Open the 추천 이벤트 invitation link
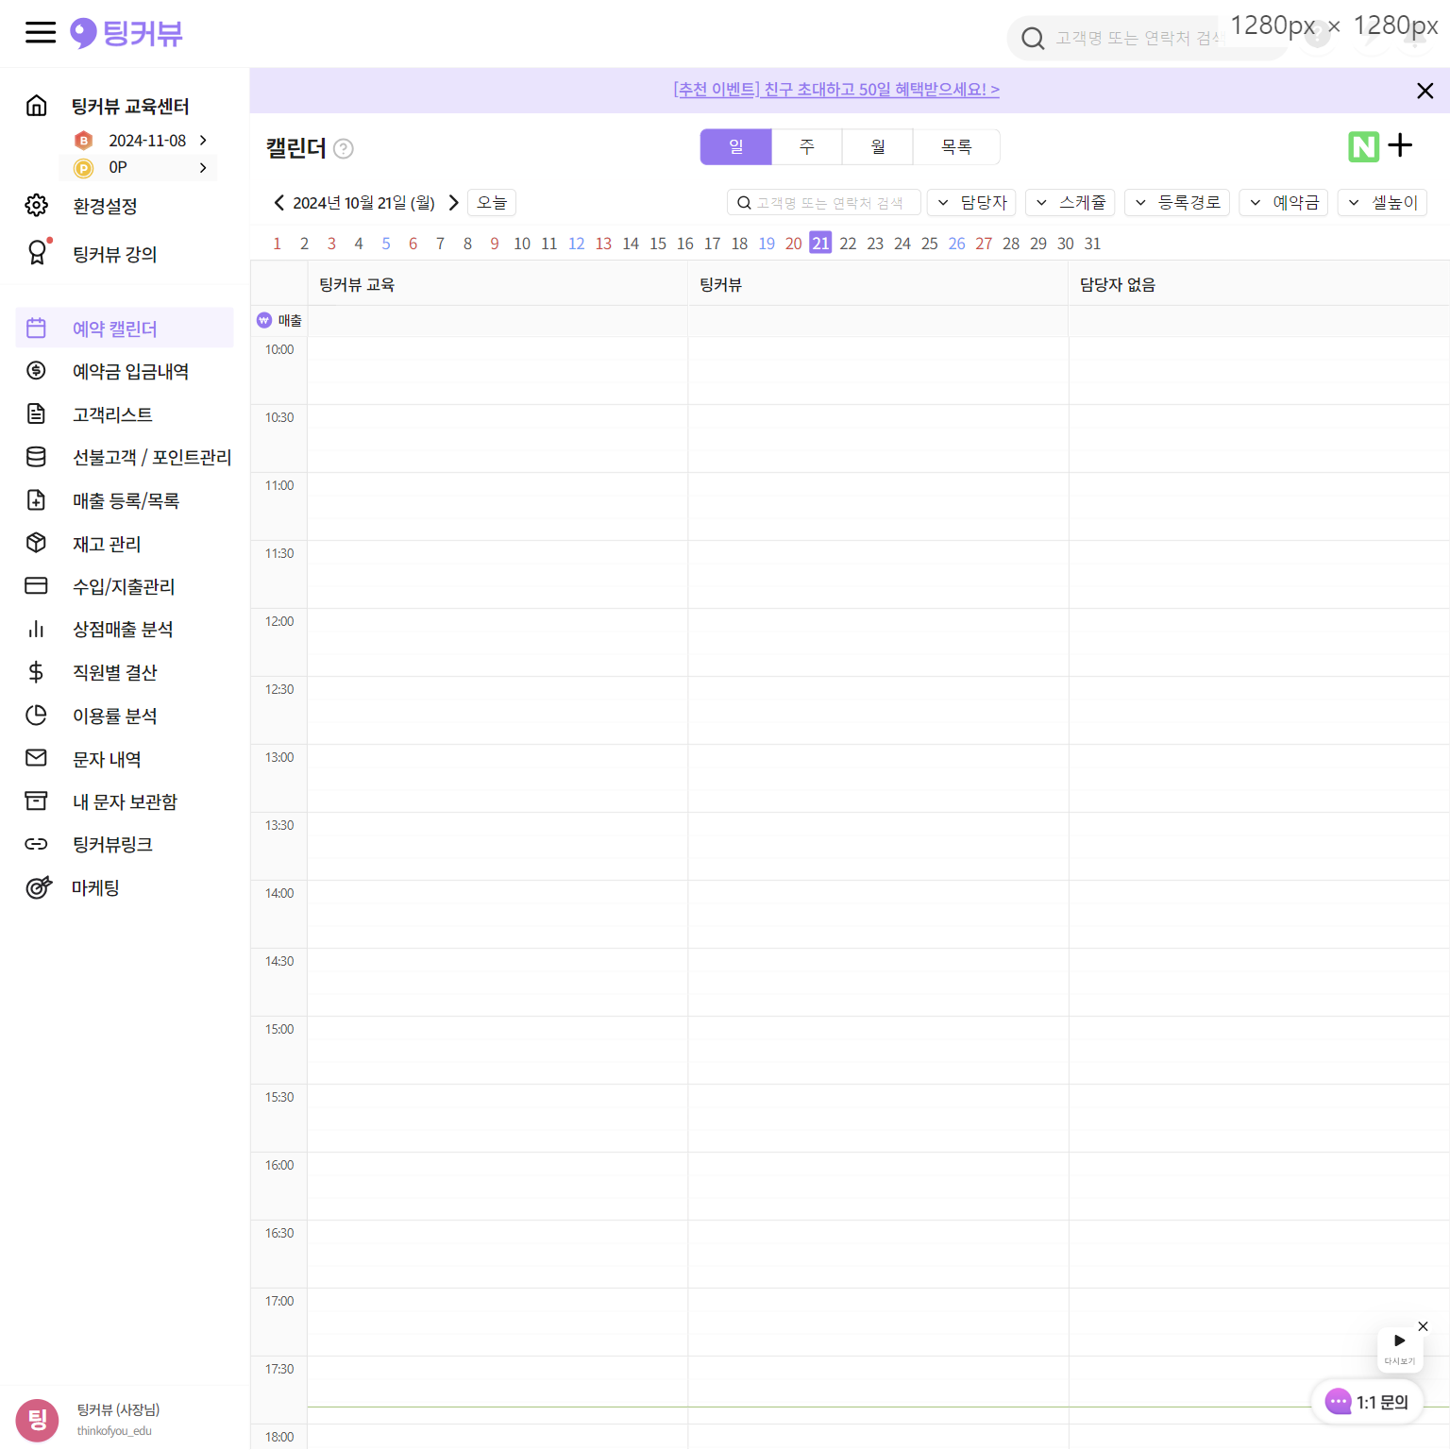1450x1450 pixels. click(x=836, y=90)
